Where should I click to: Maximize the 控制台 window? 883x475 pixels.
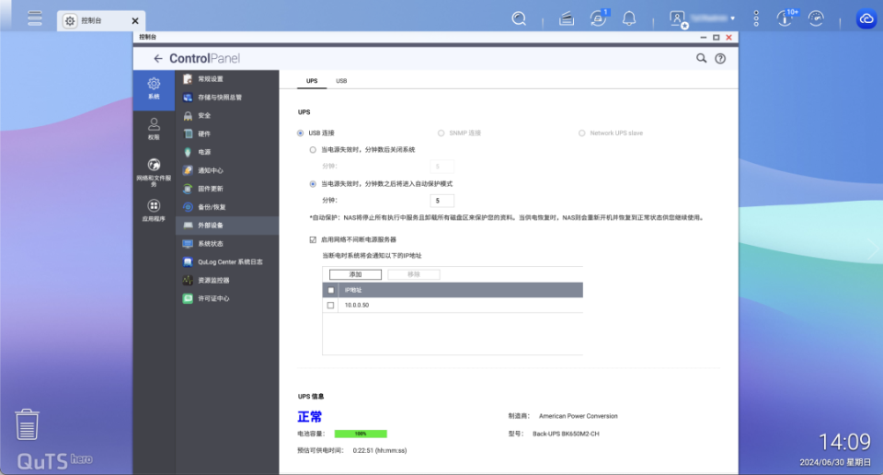point(717,37)
